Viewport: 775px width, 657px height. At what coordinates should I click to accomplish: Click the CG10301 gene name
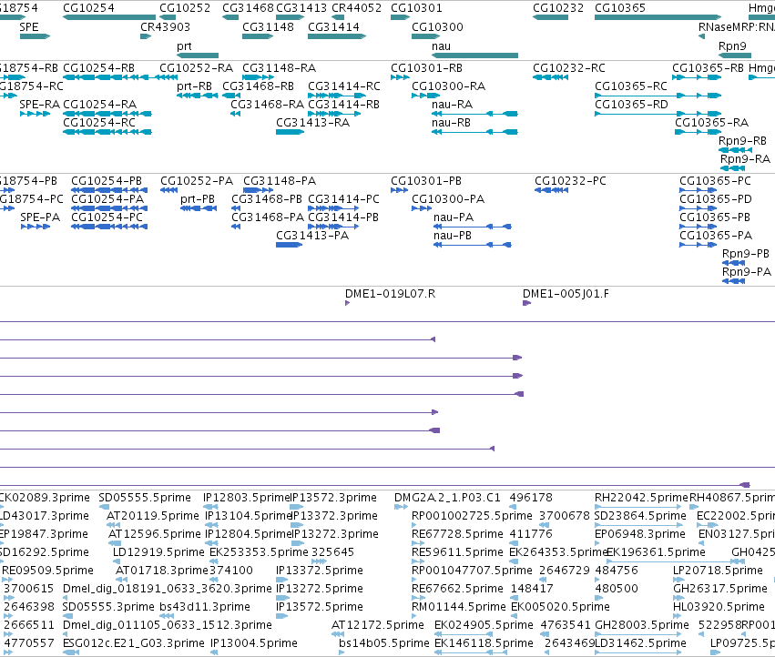tap(416, 8)
